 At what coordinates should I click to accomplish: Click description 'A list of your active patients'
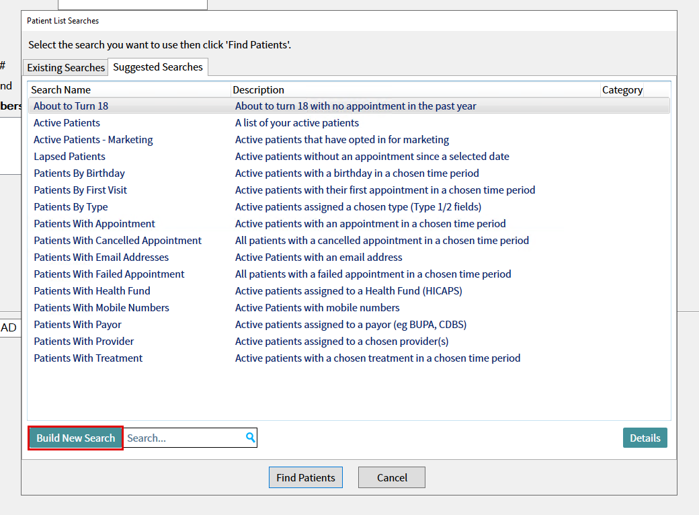[297, 123]
